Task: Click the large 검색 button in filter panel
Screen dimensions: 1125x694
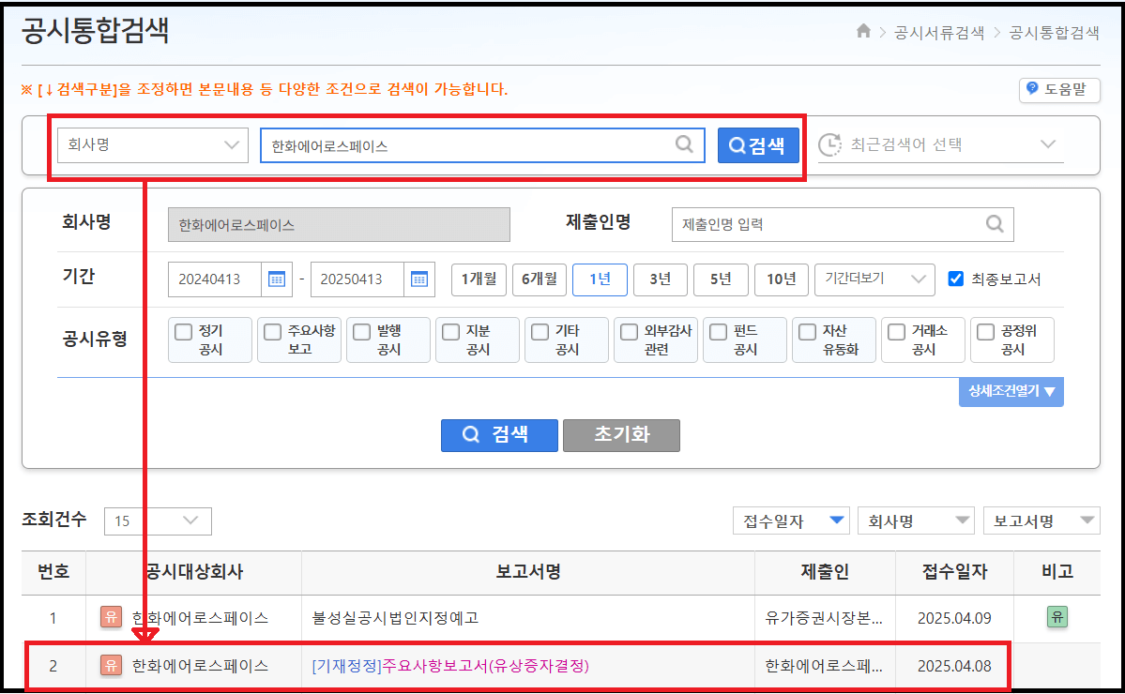Action: pyautogui.click(x=499, y=434)
